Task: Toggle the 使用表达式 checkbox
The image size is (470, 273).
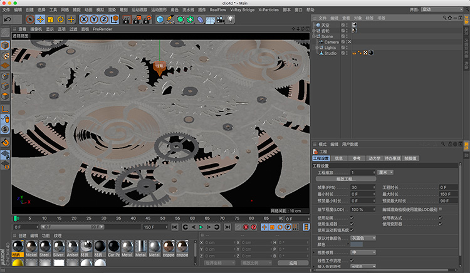Action: click(x=441, y=218)
